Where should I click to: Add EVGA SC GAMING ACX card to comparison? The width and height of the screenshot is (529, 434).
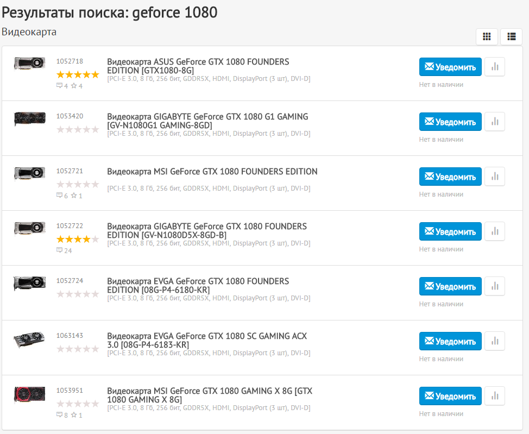pos(495,341)
